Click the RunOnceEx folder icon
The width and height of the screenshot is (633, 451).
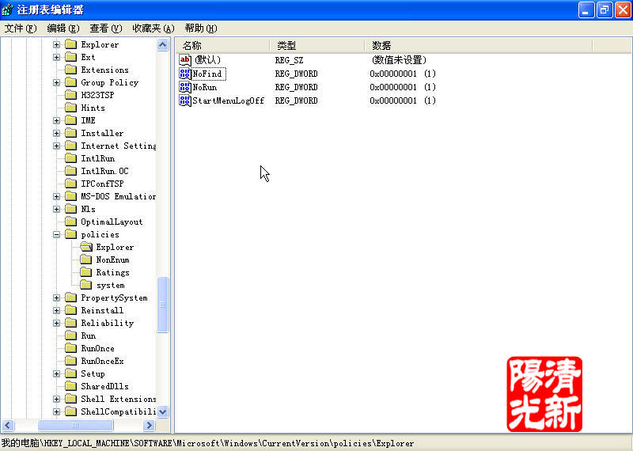[x=70, y=361]
